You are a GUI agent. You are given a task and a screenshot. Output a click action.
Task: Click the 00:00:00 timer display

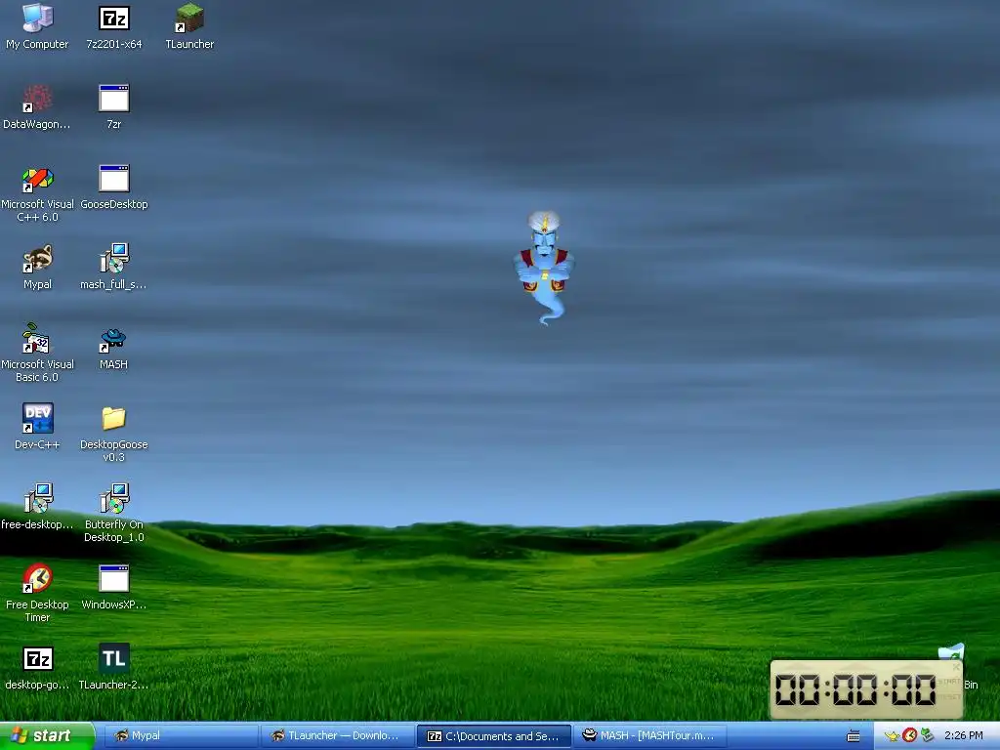click(855, 690)
